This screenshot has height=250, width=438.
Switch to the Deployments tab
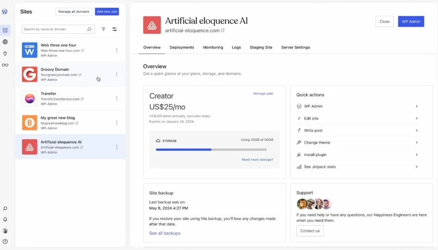(x=182, y=47)
